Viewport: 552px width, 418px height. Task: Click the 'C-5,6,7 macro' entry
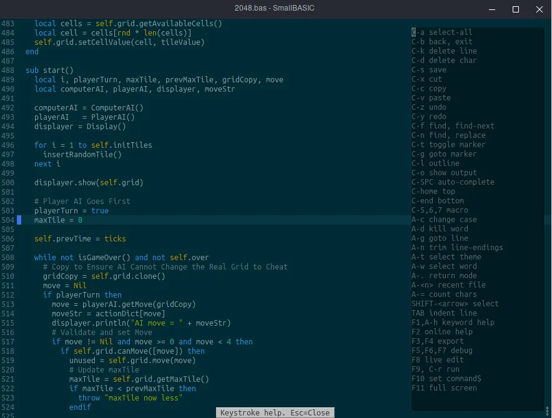click(x=440, y=210)
